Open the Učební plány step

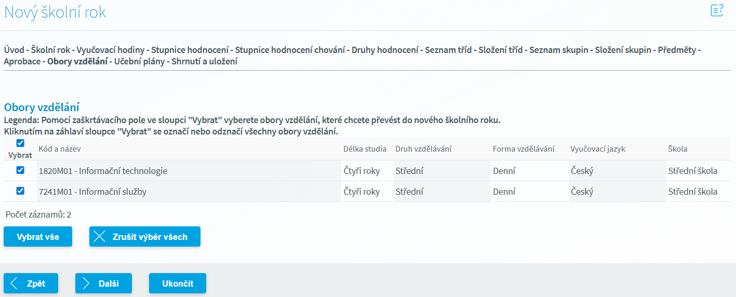click(x=140, y=61)
